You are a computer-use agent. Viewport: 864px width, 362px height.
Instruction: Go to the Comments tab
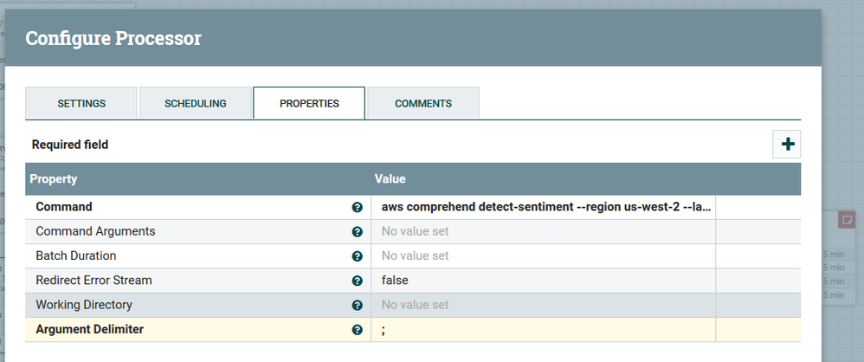tap(423, 103)
